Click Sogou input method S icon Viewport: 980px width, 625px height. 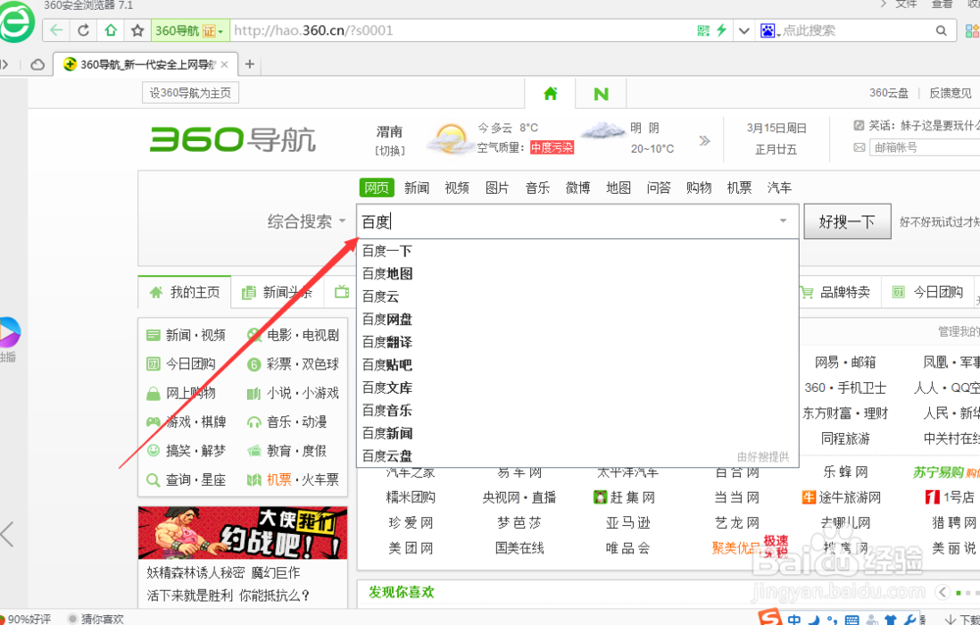click(770, 617)
